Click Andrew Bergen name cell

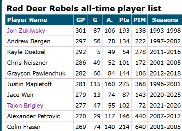coord(29,41)
